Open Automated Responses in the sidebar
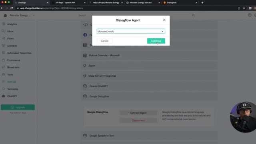Image resolution: width=256 pixels, height=144 pixels. click(19, 53)
